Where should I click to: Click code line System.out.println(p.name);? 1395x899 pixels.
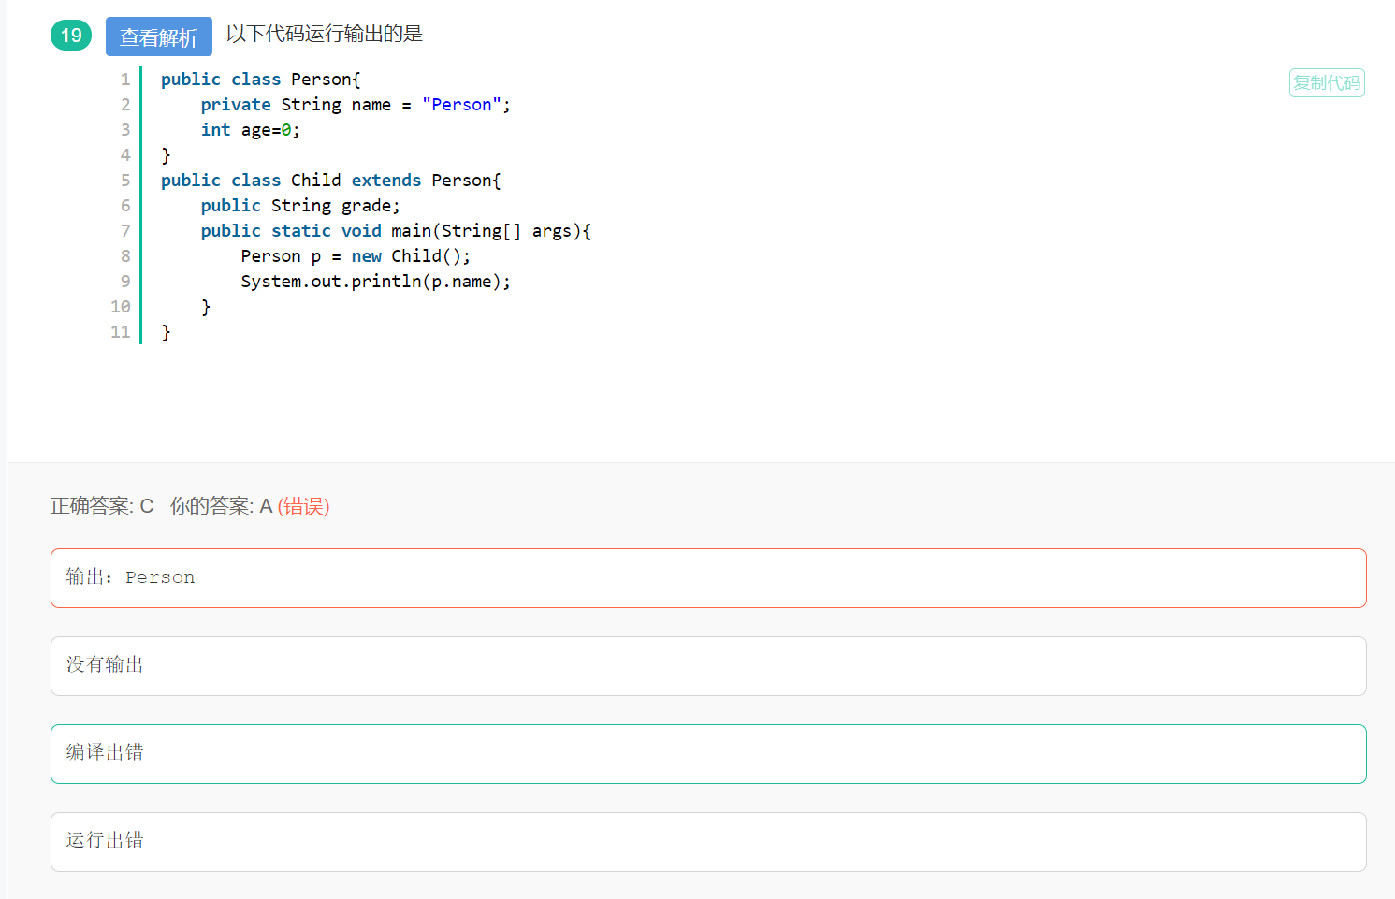[375, 282]
